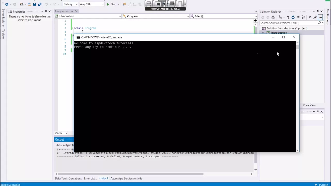Click the View Code icon in Solution Explorer
Screen dimensions: 331x186
[x=310, y=17]
